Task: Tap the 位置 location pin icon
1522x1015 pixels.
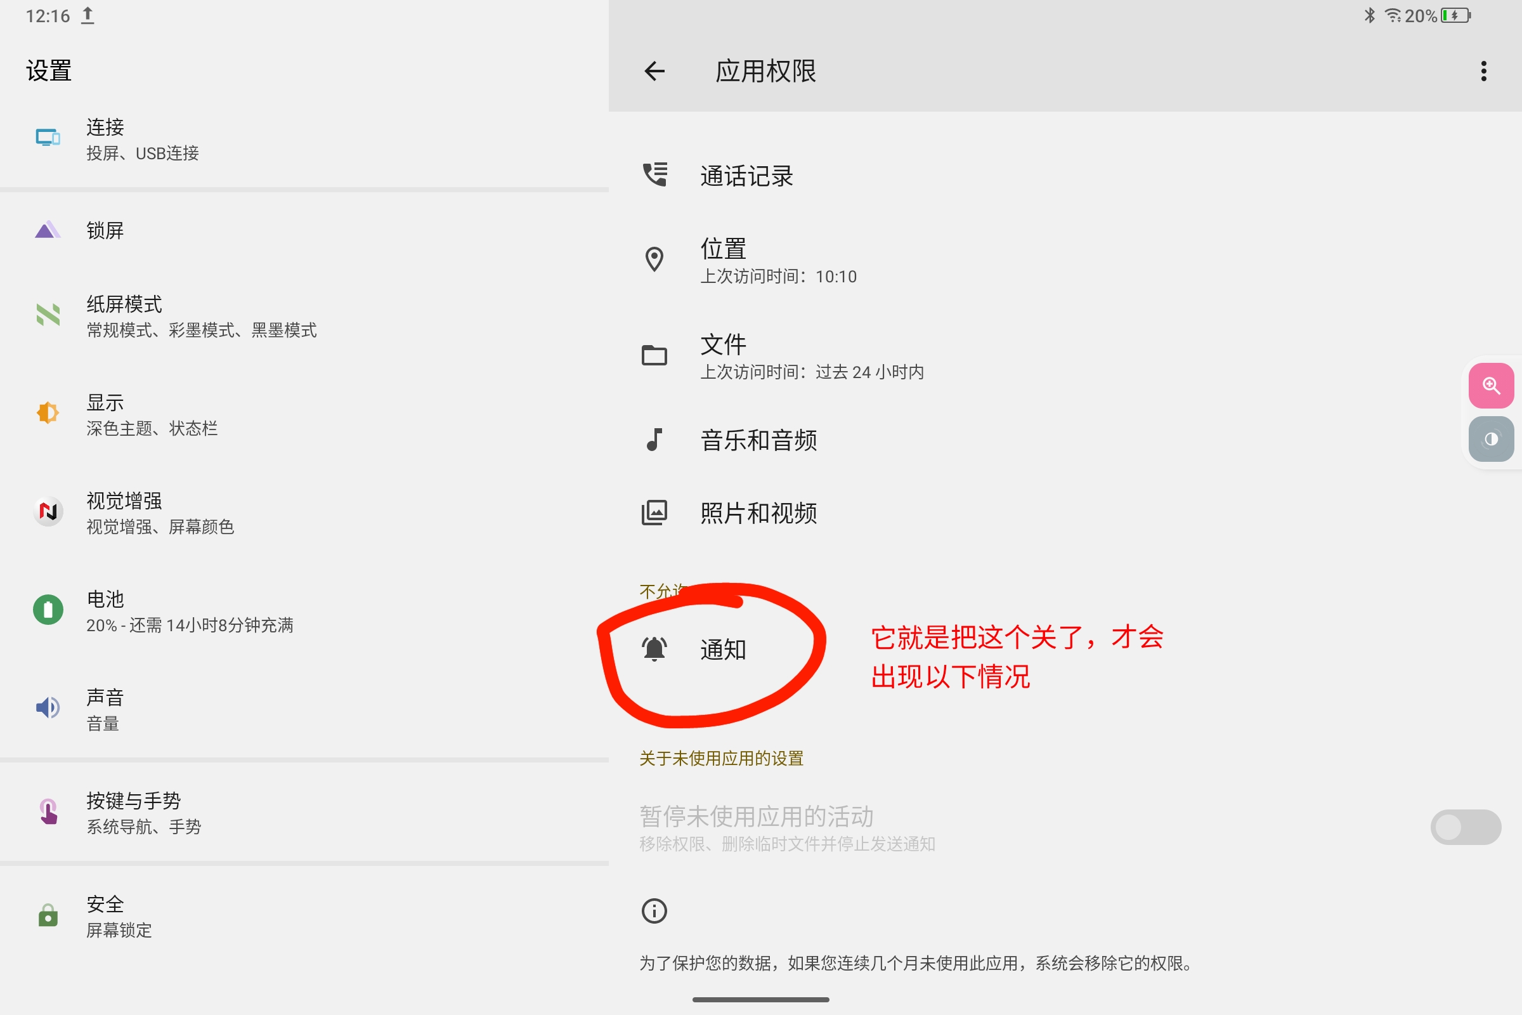Action: (x=654, y=259)
